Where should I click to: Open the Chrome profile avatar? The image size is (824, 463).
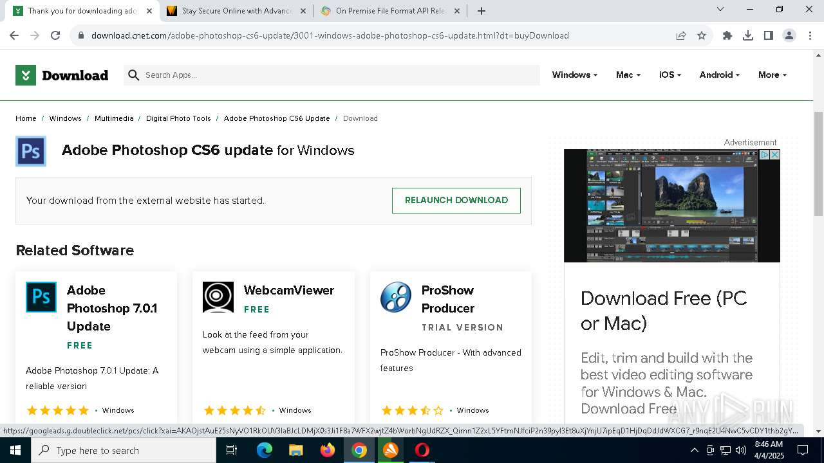coord(789,35)
